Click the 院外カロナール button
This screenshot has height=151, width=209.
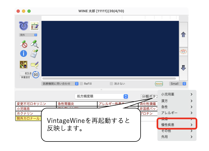[x=28, y=118]
